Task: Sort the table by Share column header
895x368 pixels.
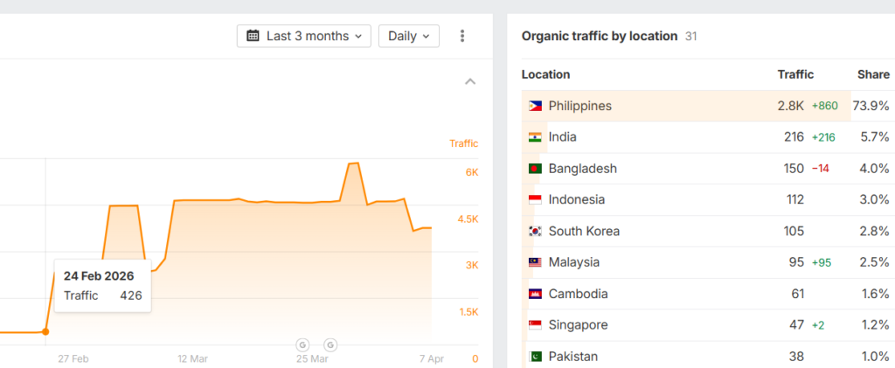Action: click(873, 74)
